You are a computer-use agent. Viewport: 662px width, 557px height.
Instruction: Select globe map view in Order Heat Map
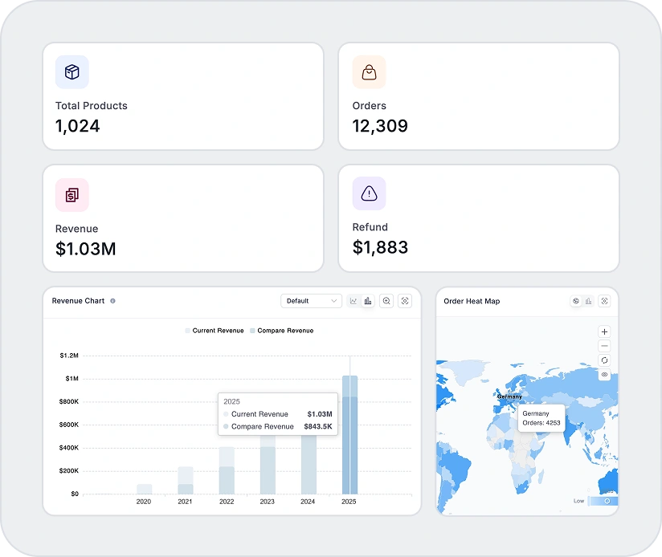576,301
